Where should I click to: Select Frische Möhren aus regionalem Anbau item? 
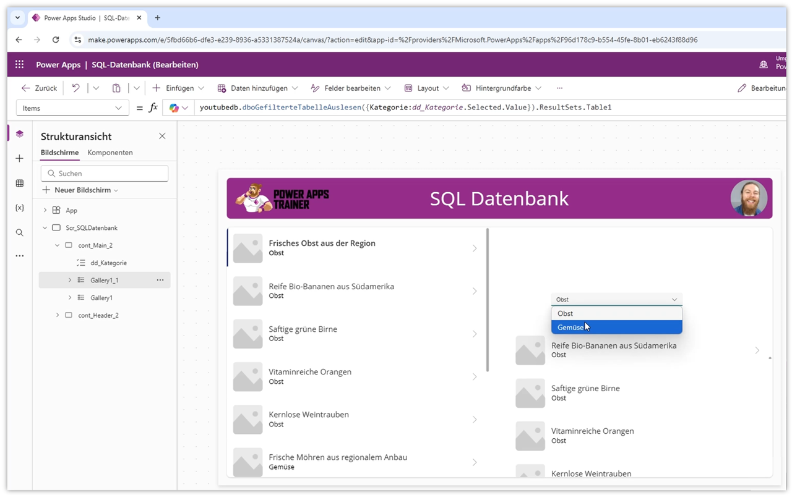pyautogui.click(x=357, y=462)
